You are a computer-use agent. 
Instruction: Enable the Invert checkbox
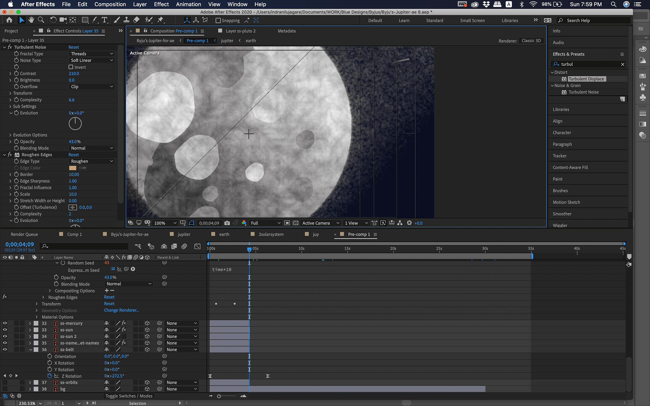coord(71,67)
